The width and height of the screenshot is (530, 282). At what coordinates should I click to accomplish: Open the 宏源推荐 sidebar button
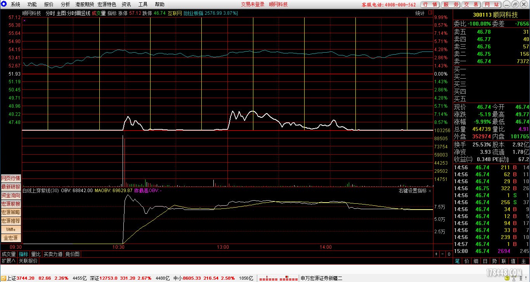point(11,221)
